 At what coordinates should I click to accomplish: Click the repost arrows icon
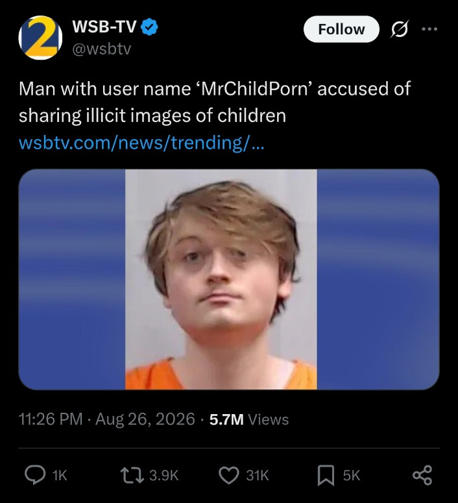point(132,475)
